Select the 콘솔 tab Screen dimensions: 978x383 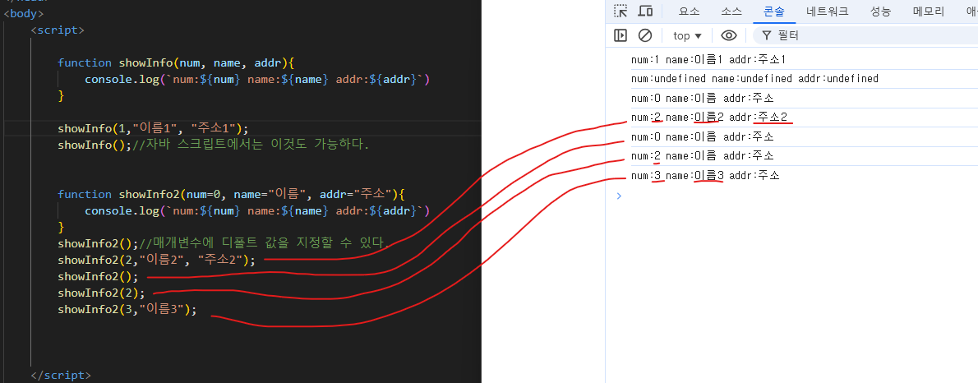pos(774,12)
